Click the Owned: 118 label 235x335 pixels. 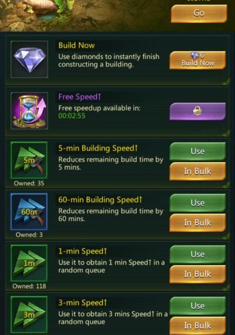click(29, 286)
